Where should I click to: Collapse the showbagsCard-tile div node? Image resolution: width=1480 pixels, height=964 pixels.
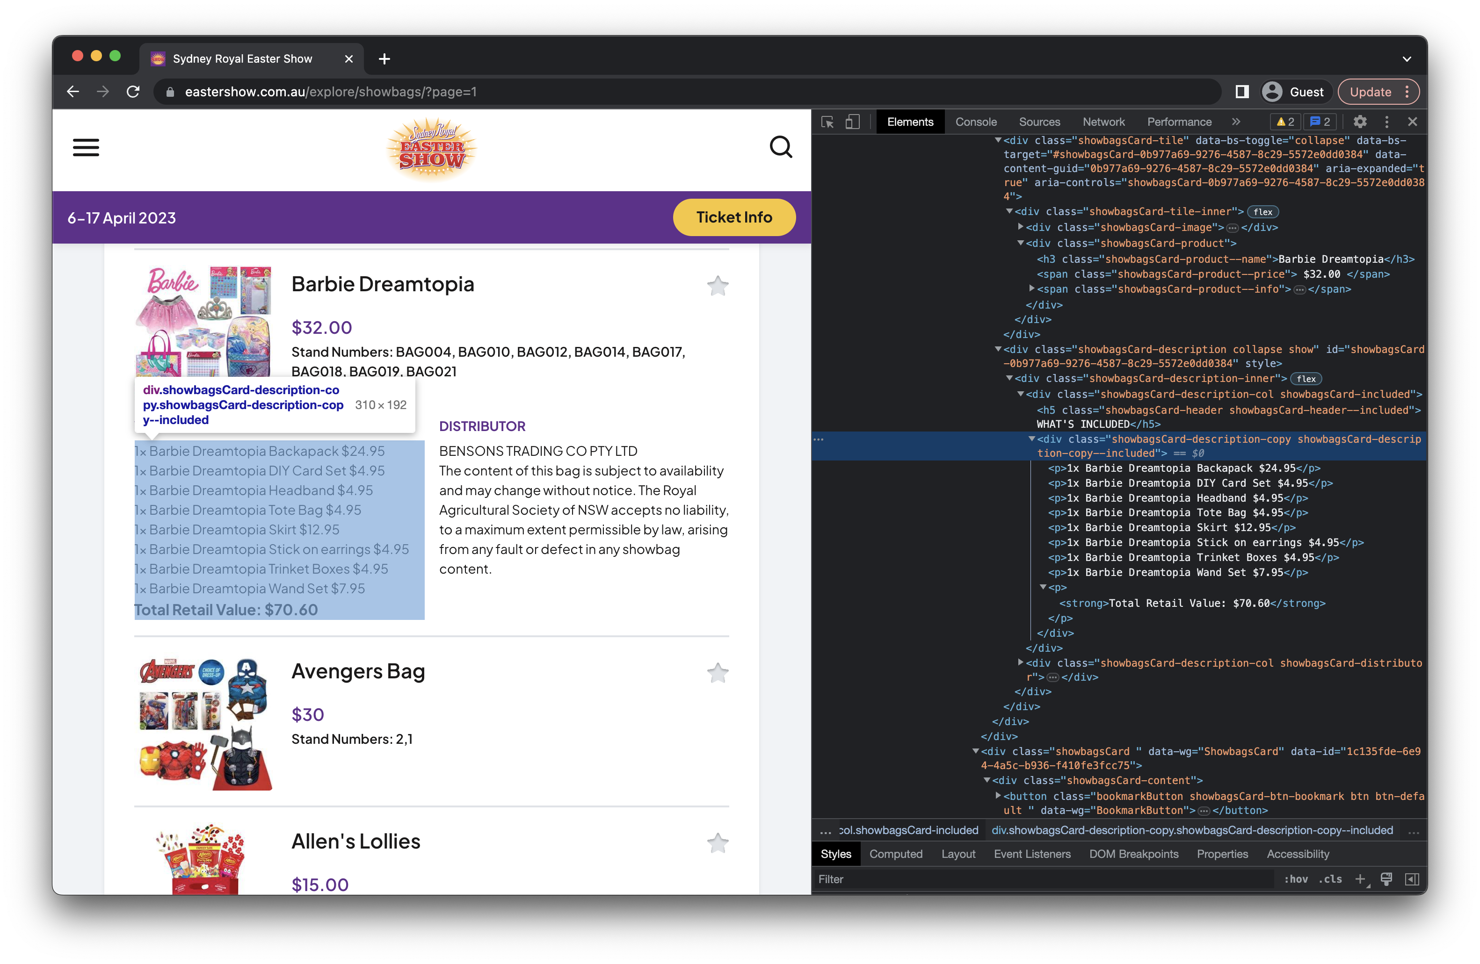(x=997, y=140)
